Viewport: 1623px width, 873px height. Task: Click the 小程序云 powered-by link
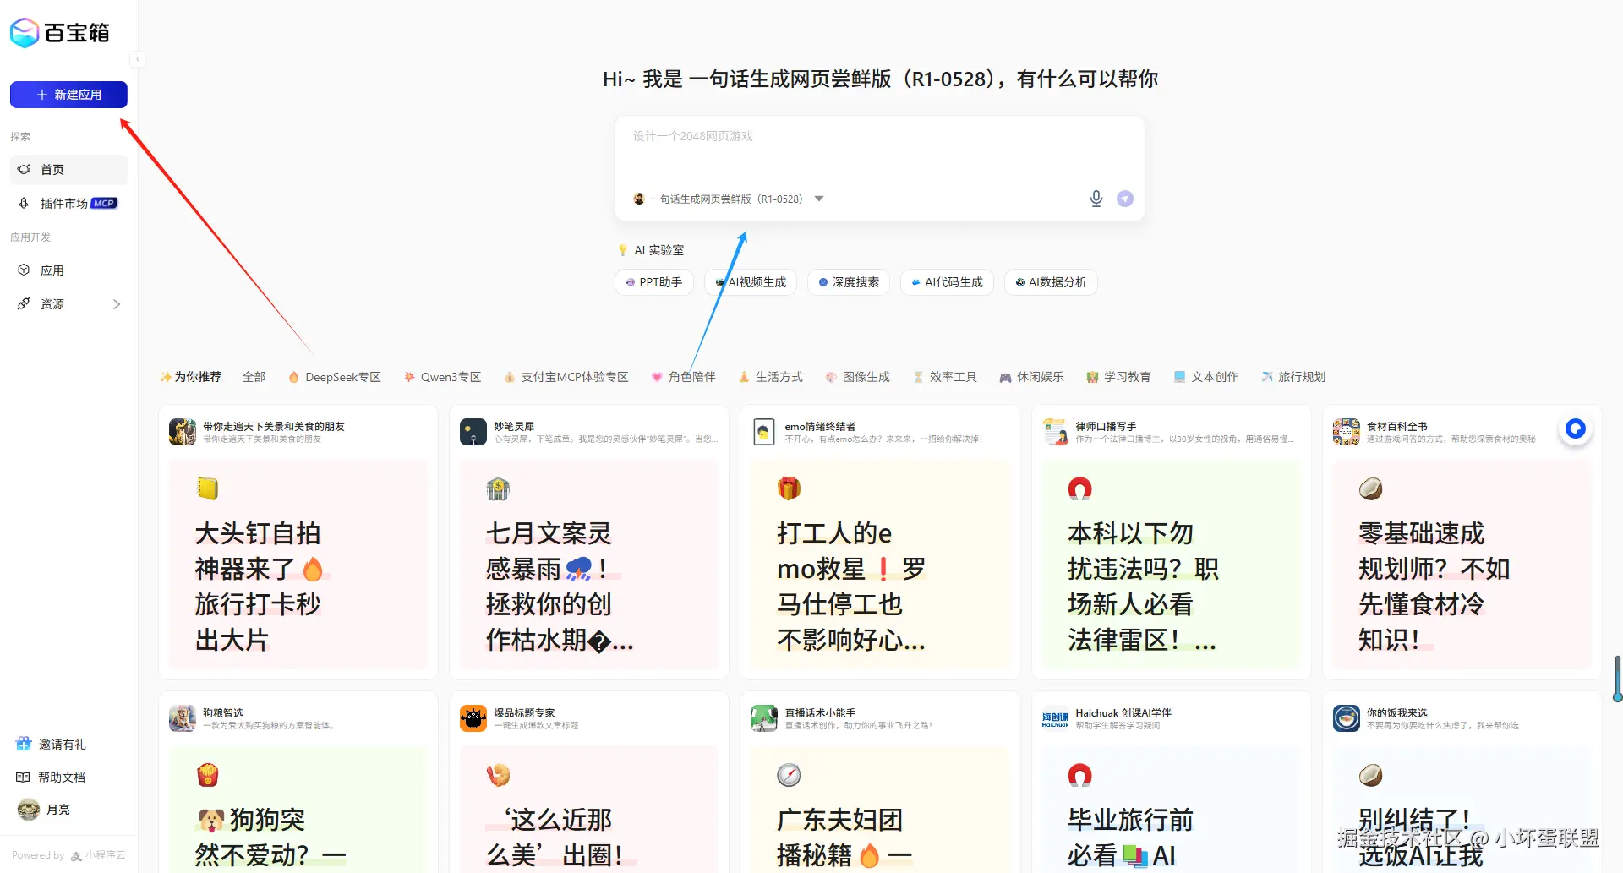point(98,855)
